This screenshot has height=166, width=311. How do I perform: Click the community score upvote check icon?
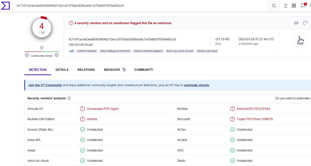57,55
